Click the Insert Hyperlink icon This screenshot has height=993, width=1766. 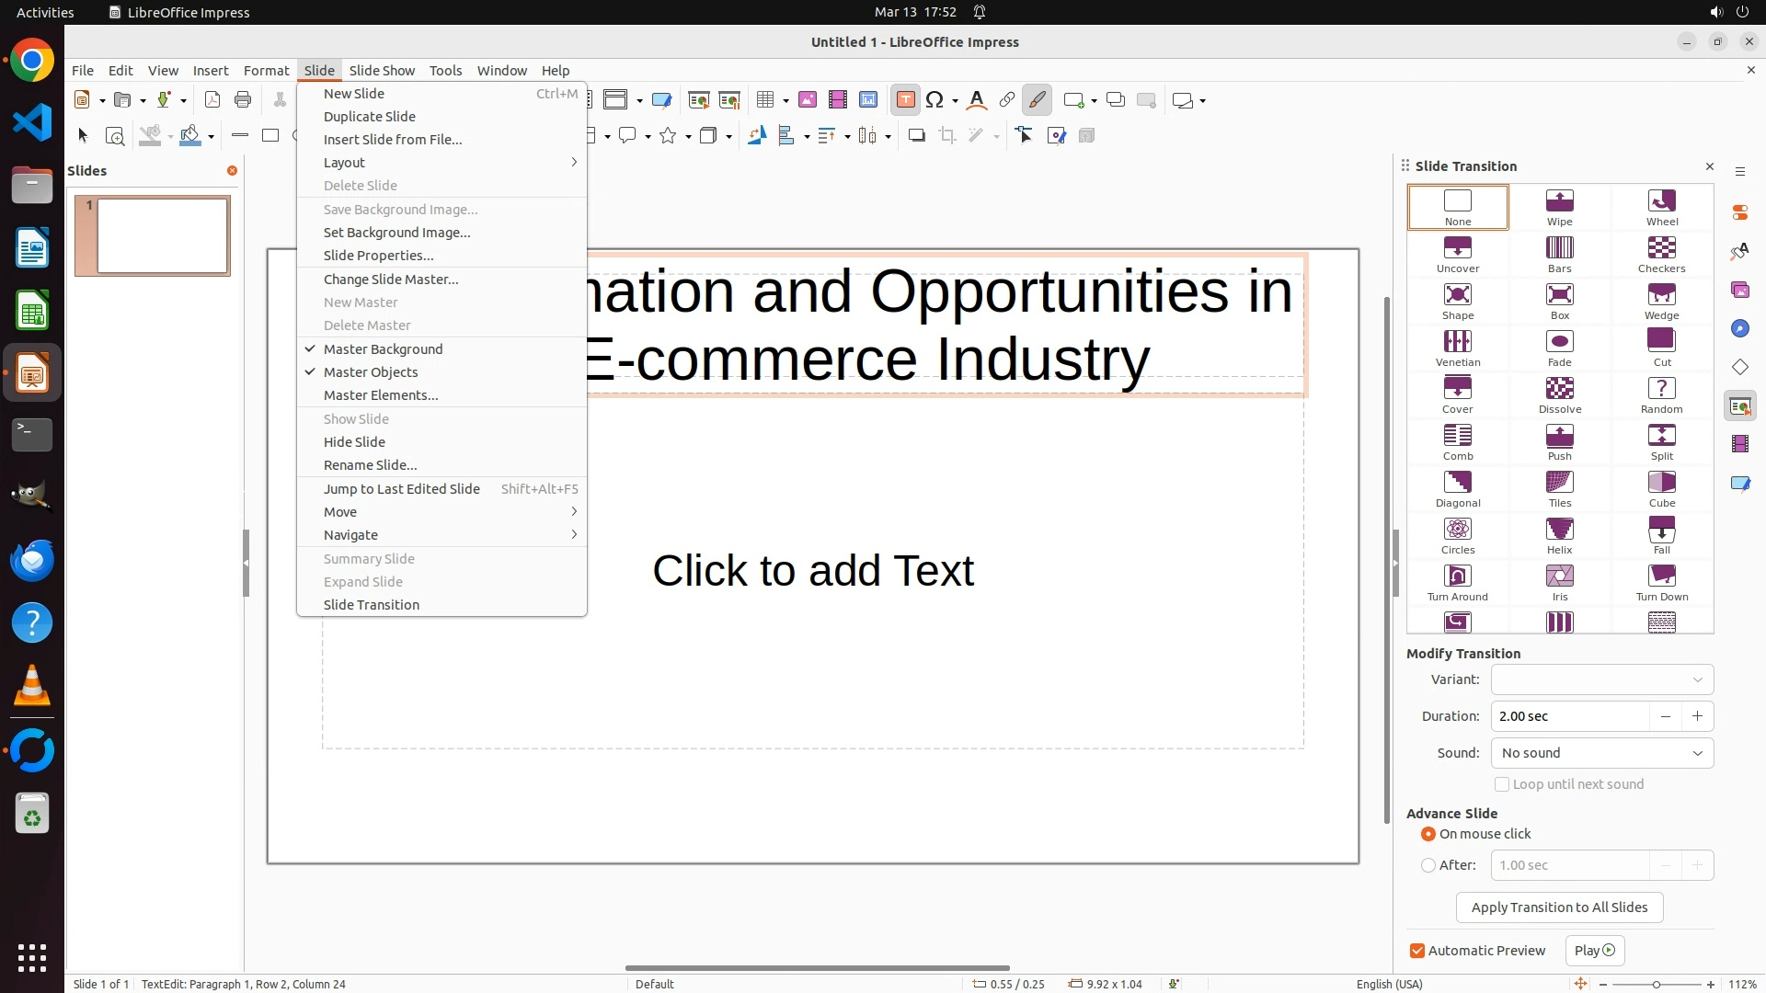pyautogui.click(x=1006, y=100)
